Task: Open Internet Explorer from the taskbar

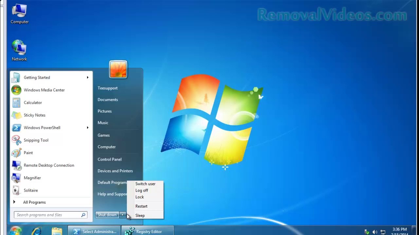Action: point(37,231)
